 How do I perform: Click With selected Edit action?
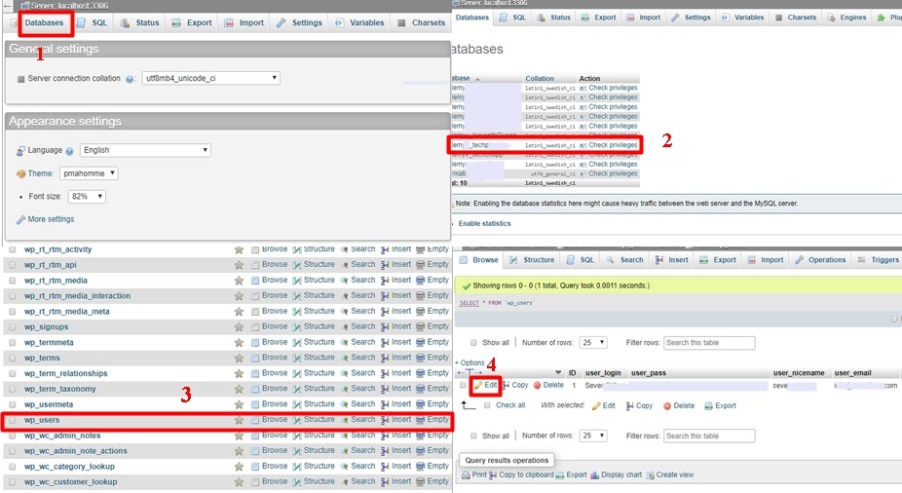click(603, 406)
